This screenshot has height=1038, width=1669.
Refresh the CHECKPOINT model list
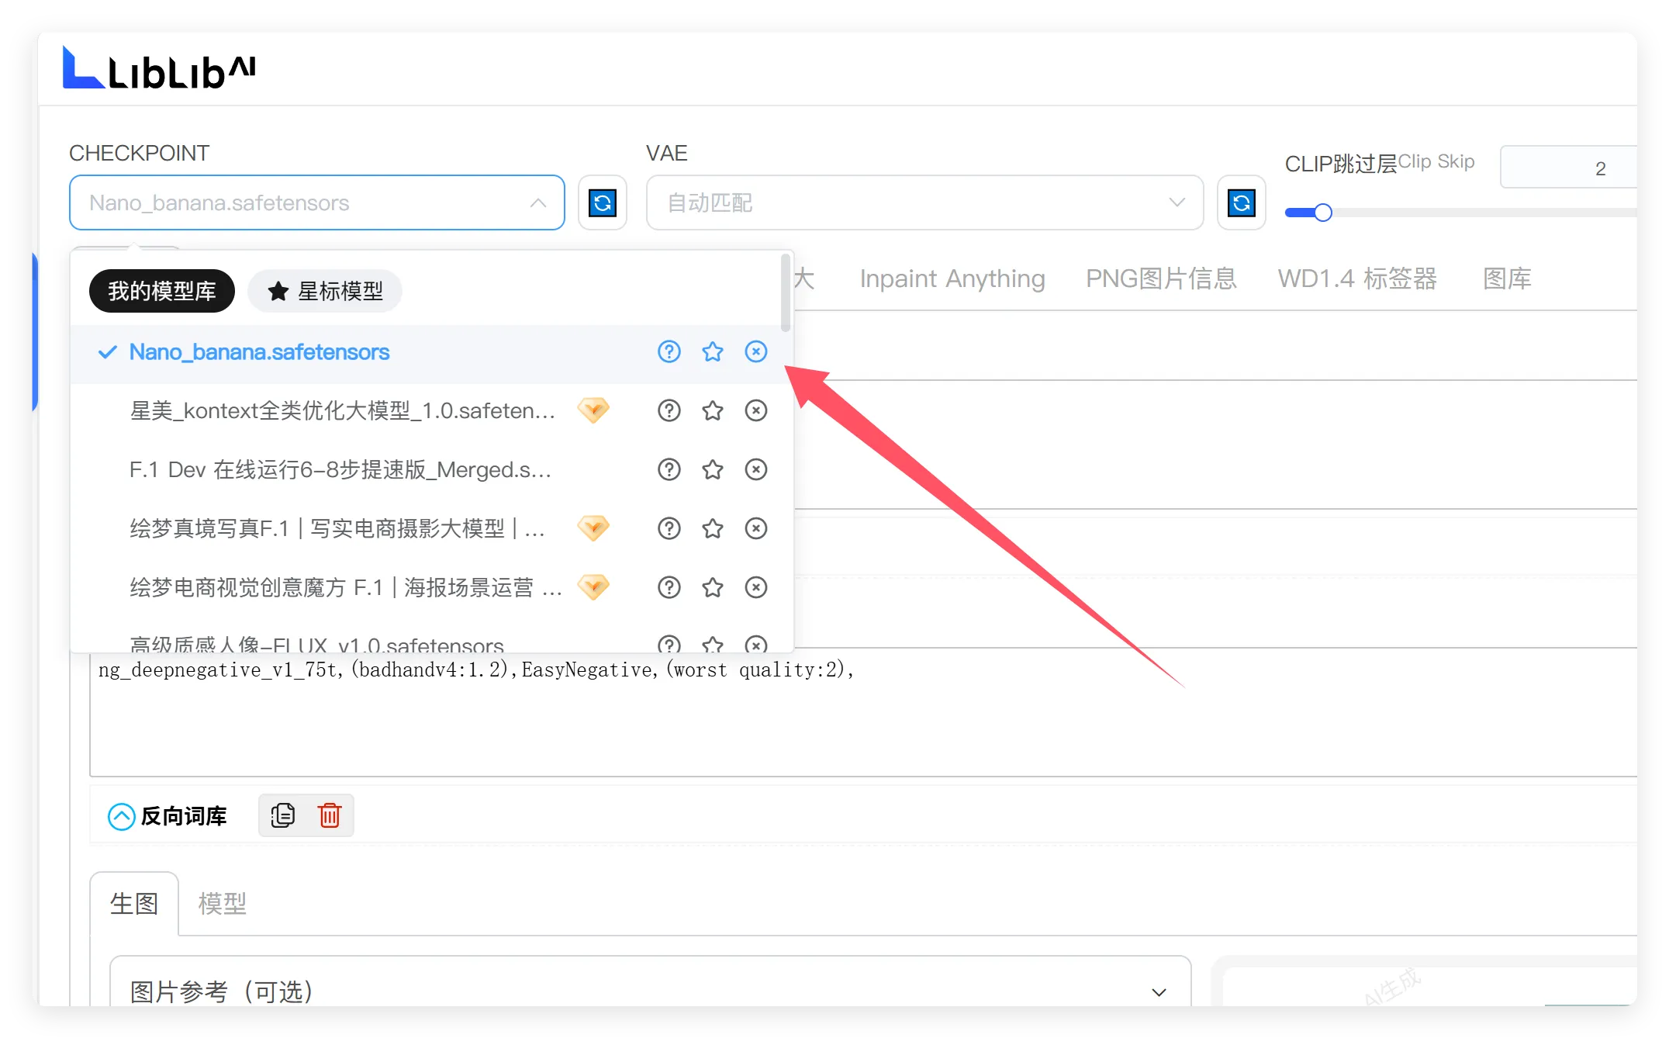tap(603, 202)
